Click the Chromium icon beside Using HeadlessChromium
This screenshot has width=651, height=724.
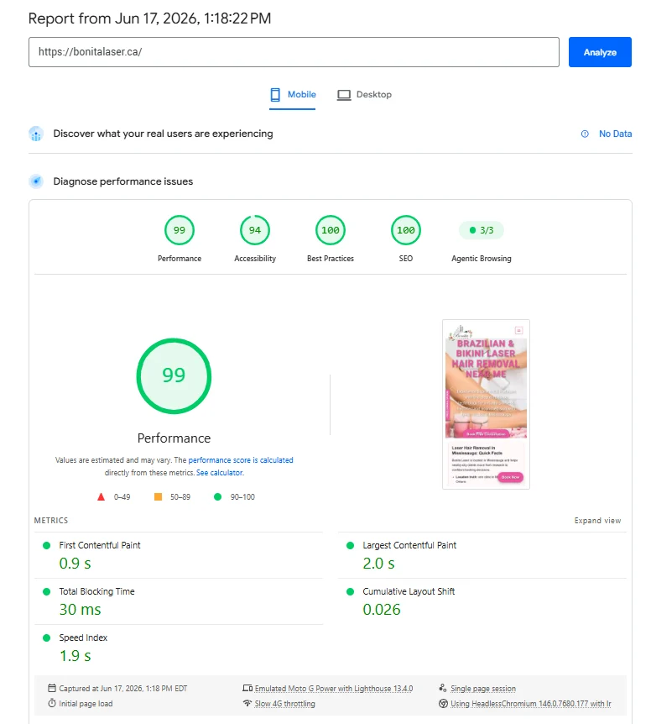pos(443,703)
